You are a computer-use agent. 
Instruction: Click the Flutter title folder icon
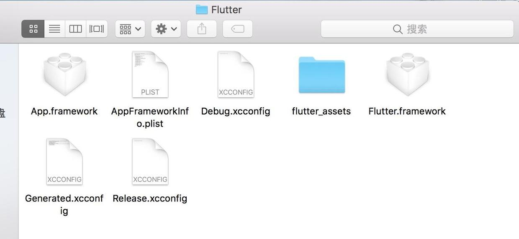click(x=202, y=9)
